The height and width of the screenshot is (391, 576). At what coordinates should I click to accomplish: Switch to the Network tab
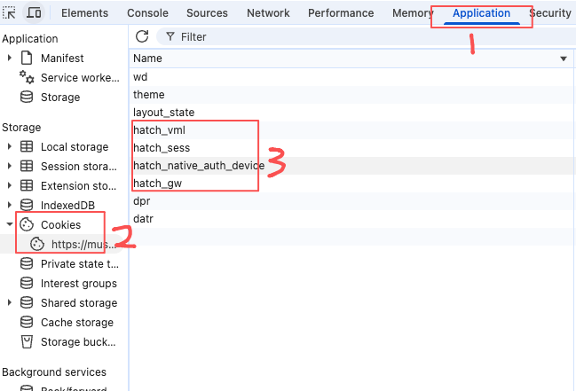268,12
